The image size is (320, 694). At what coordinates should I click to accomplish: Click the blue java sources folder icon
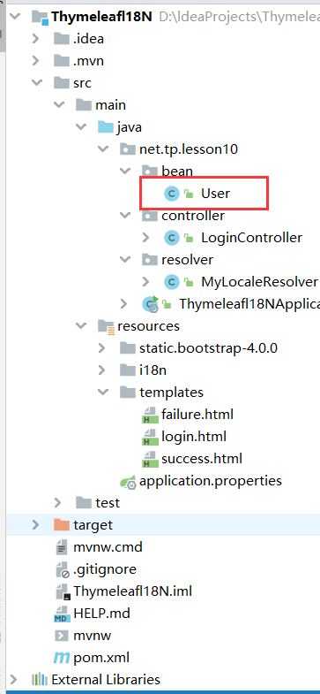[x=106, y=127]
